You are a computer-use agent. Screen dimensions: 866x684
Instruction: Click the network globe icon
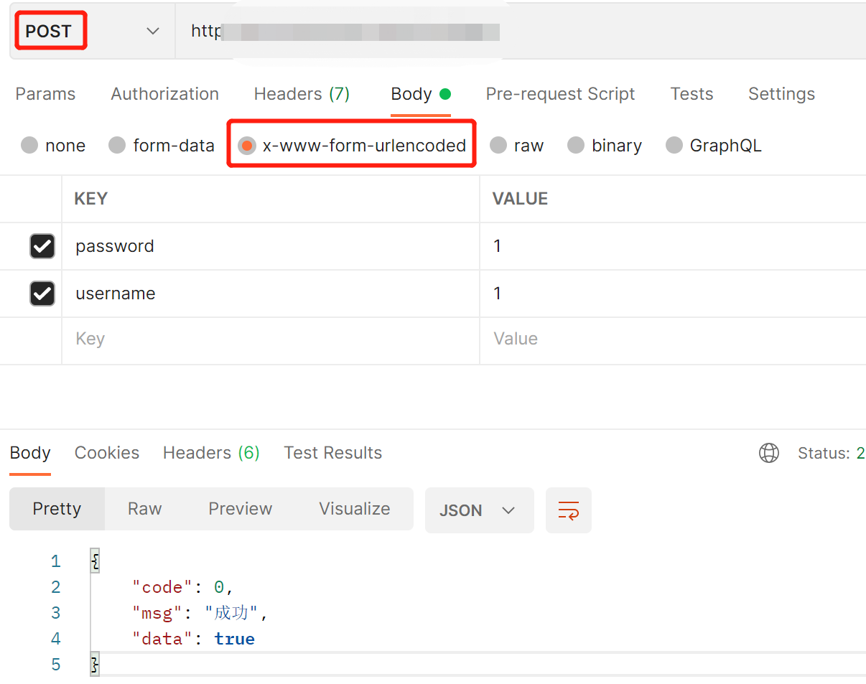tap(769, 453)
